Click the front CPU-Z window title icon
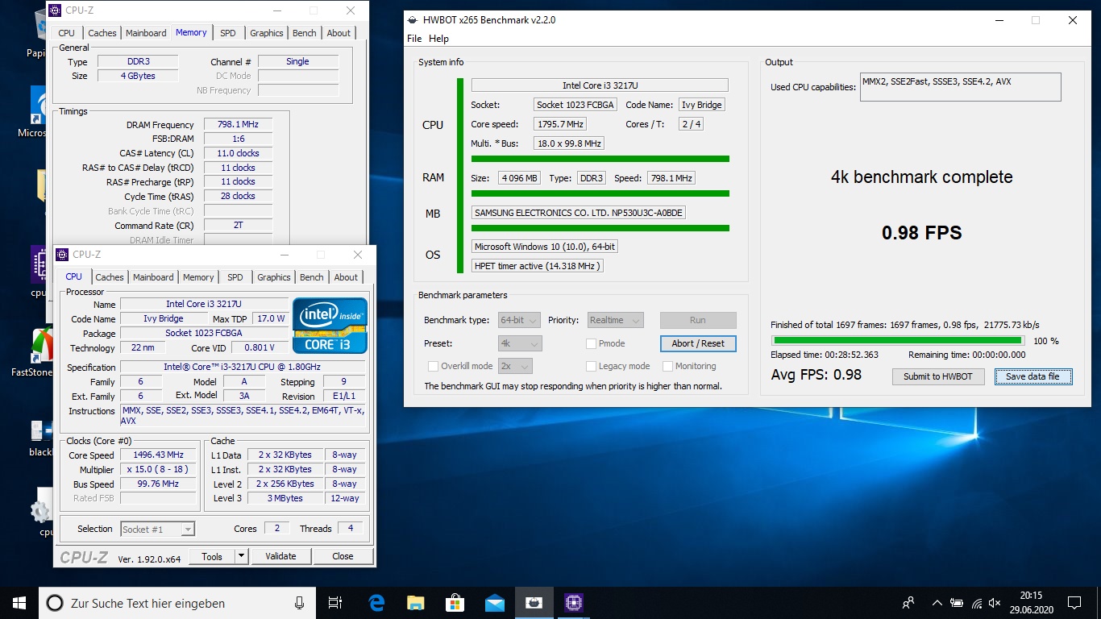 tap(62, 255)
